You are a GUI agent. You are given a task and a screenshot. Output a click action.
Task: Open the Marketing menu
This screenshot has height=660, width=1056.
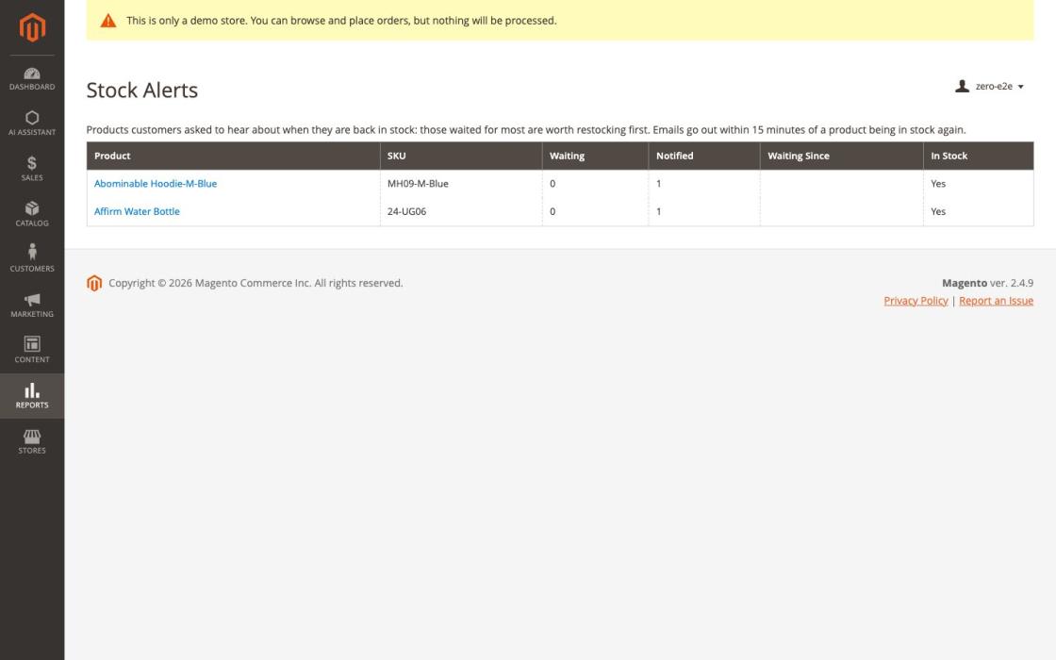click(x=32, y=305)
